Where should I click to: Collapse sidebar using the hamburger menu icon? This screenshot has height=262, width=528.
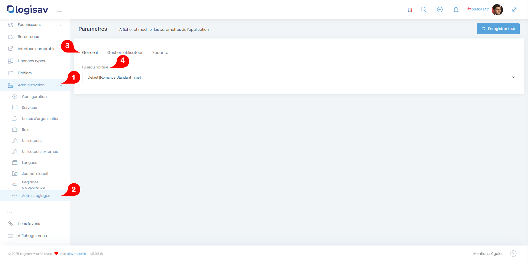click(x=58, y=10)
